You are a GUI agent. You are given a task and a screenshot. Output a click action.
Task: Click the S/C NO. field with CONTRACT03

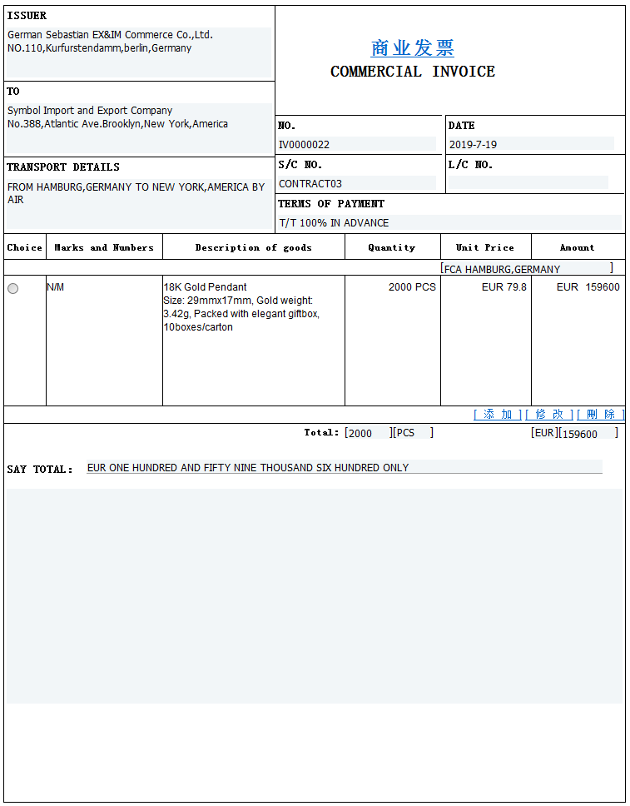356,183
